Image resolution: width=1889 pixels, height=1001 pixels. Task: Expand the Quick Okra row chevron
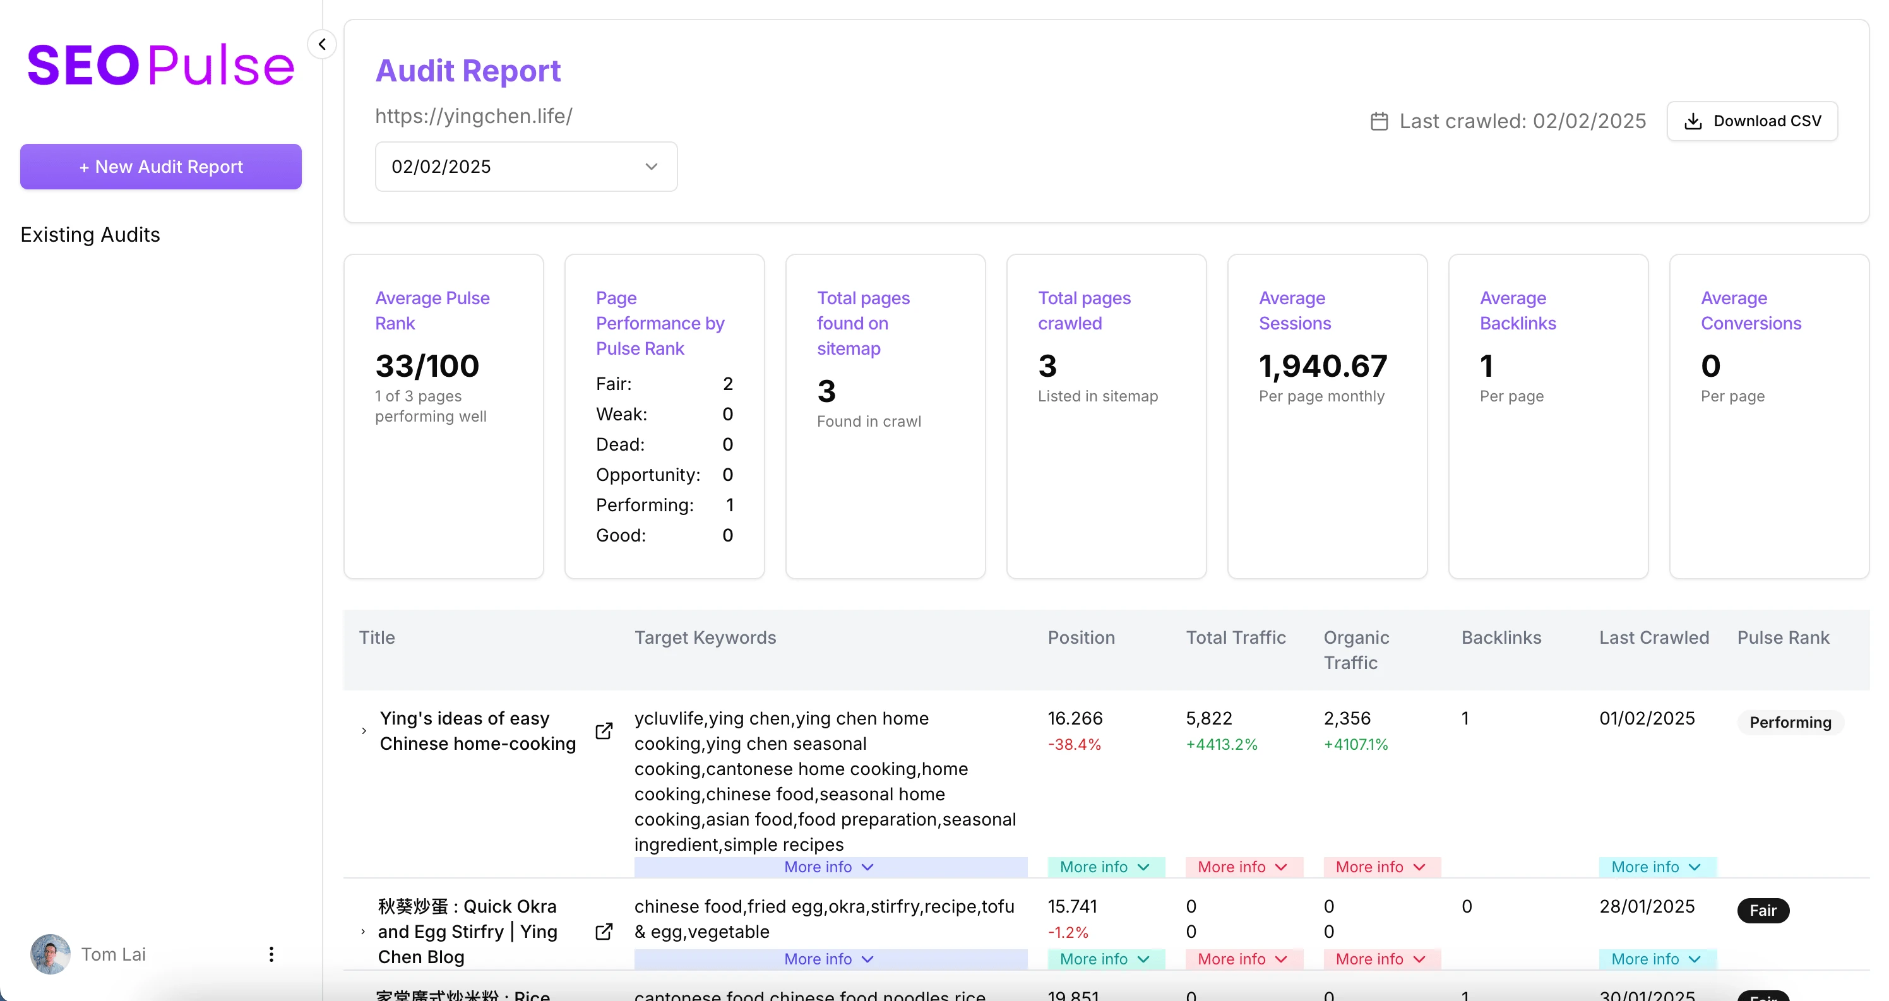(x=363, y=932)
